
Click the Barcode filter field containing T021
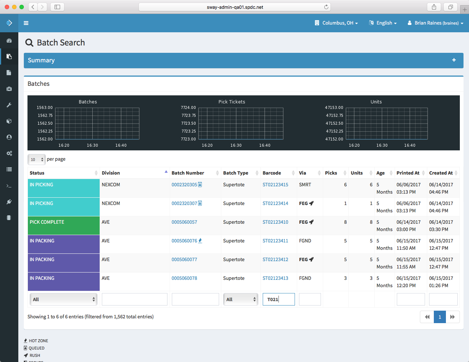tap(278, 299)
